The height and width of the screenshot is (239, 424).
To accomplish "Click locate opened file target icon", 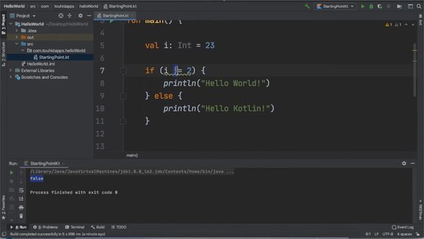I will tap(61, 16).
